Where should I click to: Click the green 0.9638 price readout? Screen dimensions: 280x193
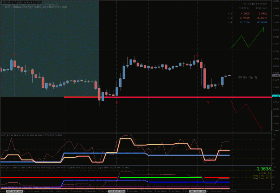point(263,169)
